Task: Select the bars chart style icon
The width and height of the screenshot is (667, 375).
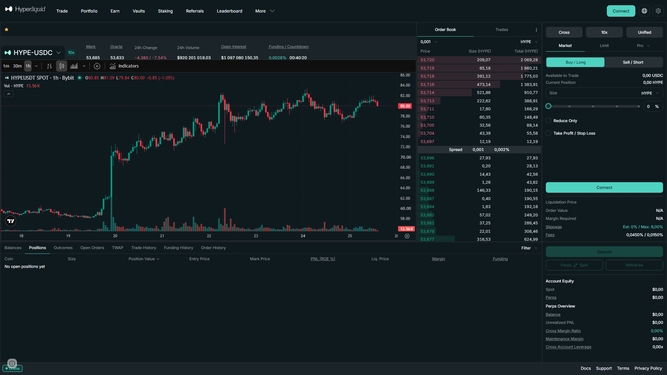Action: (49, 66)
